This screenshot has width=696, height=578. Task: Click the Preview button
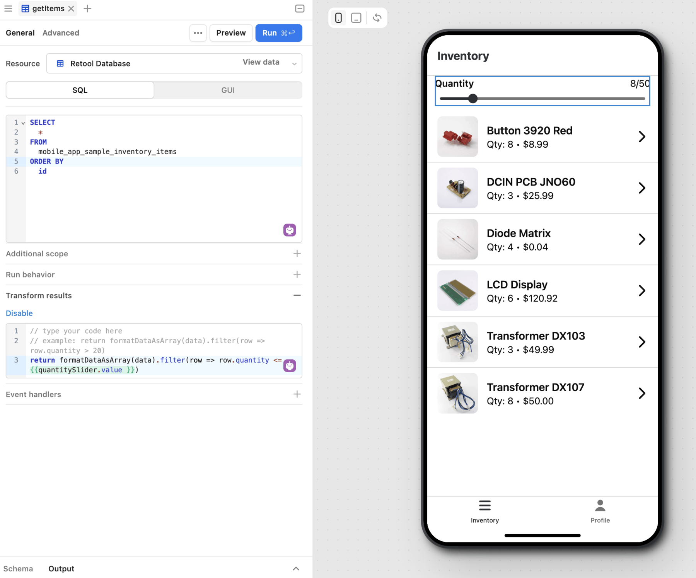pos(231,33)
